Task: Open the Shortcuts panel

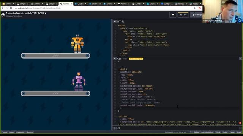Action: pos(30,132)
